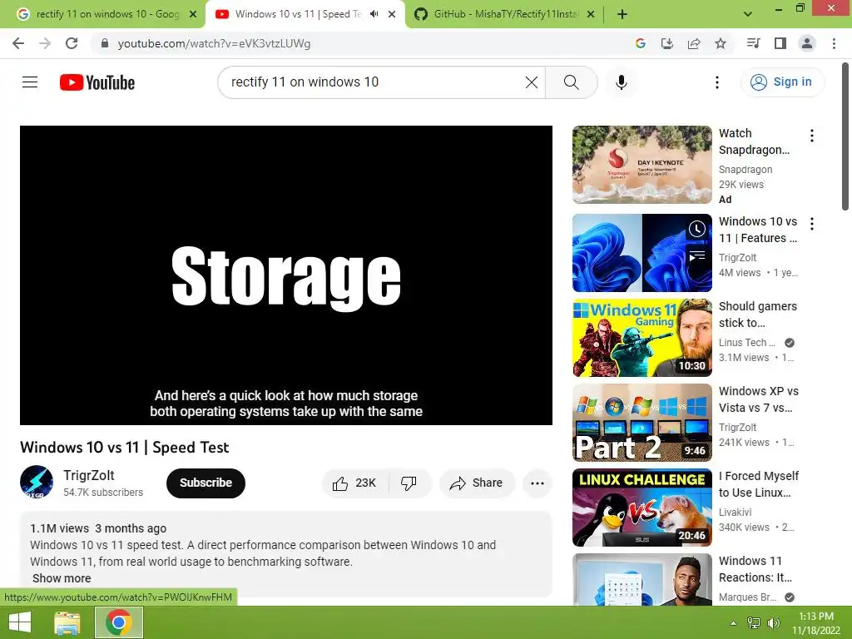Click the Share button
This screenshot has height=639, width=852.
coord(477,483)
